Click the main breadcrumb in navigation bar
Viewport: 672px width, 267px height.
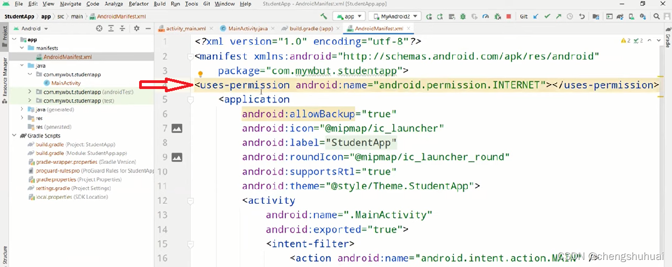tap(77, 16)
